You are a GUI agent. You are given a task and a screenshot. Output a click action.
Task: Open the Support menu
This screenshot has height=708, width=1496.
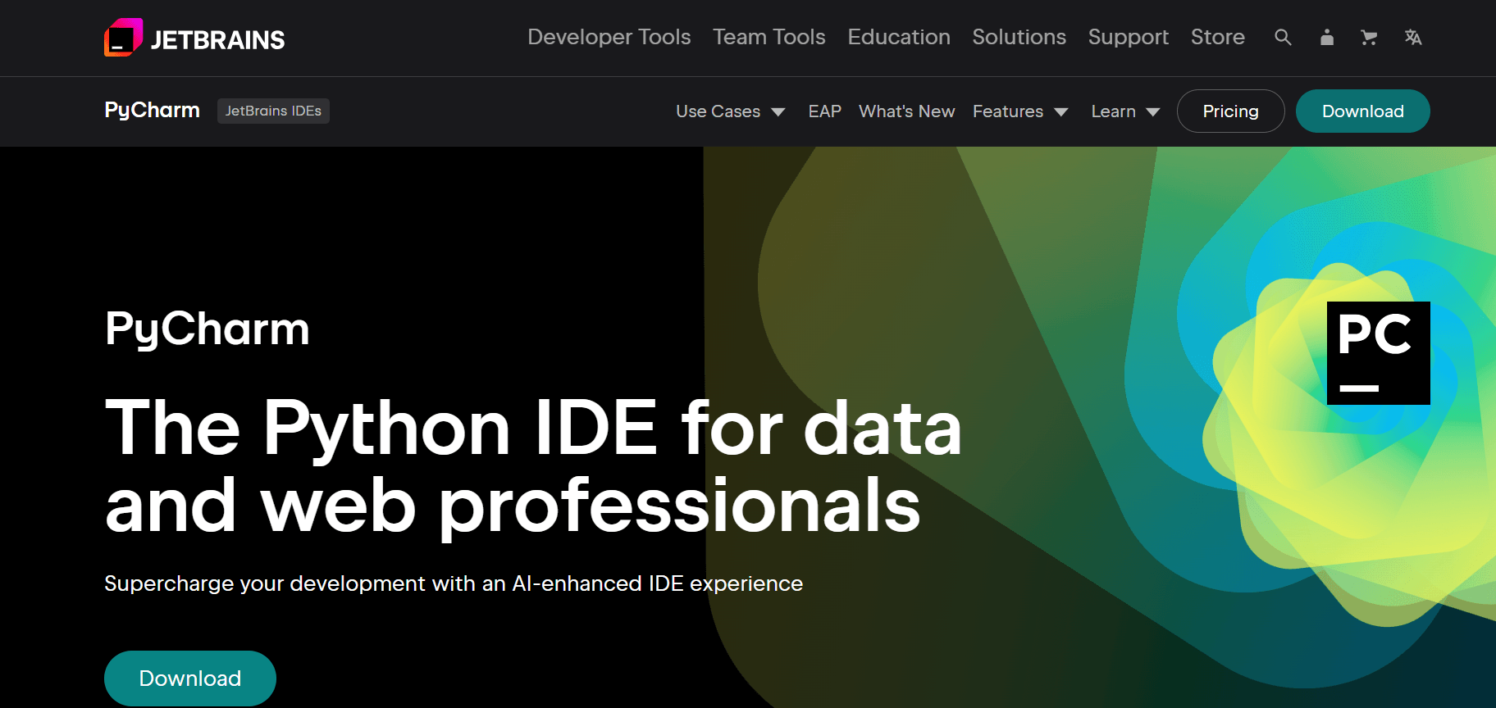(1129, 37)
